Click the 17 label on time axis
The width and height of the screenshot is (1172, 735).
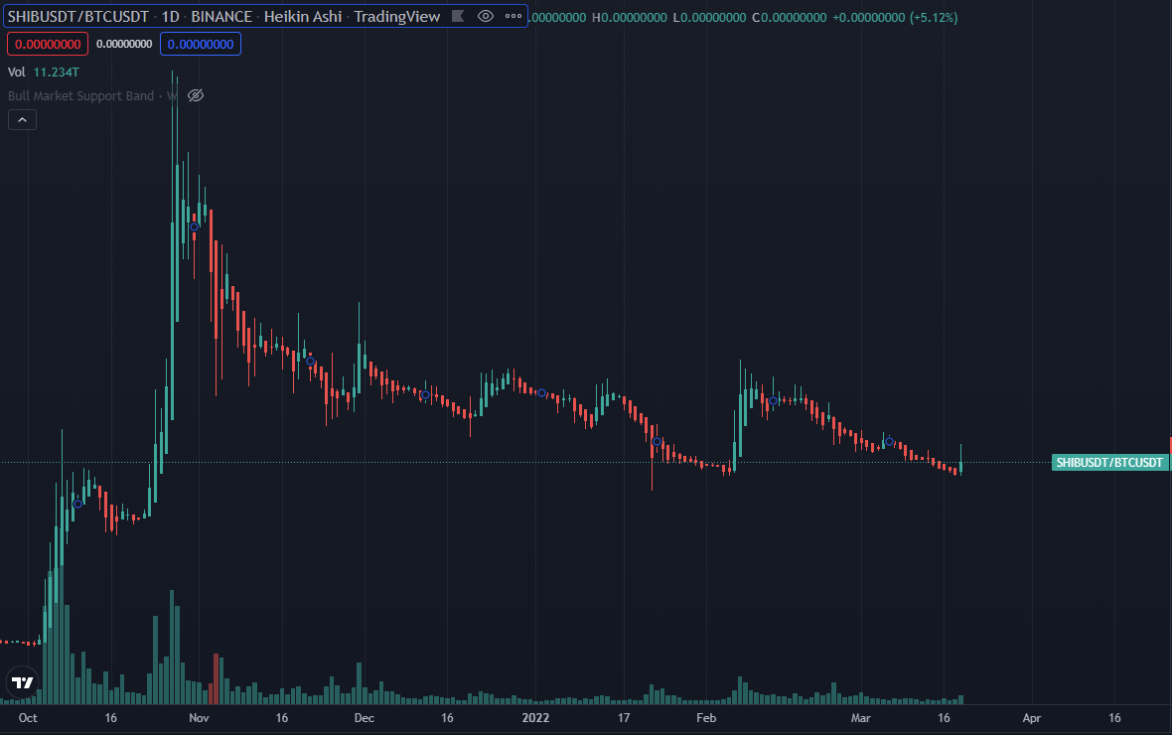[x=624, y=718]
